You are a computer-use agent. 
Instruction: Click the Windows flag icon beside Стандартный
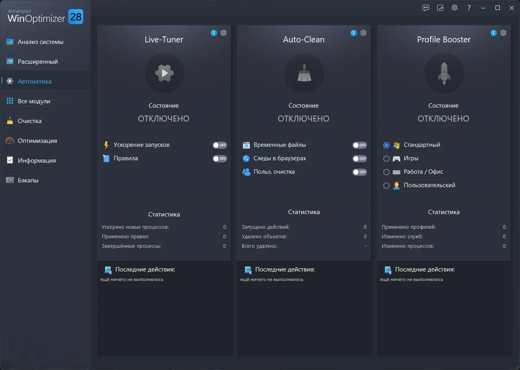[x=396, y=145]
